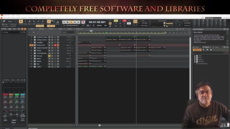Screen dimensions: 230x129
Task: Select External Insert in plugin browser
Action: pyautogui.click(x=203, y=64)
